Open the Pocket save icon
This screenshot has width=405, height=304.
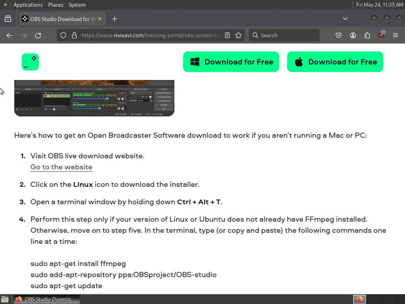[339, 35]
